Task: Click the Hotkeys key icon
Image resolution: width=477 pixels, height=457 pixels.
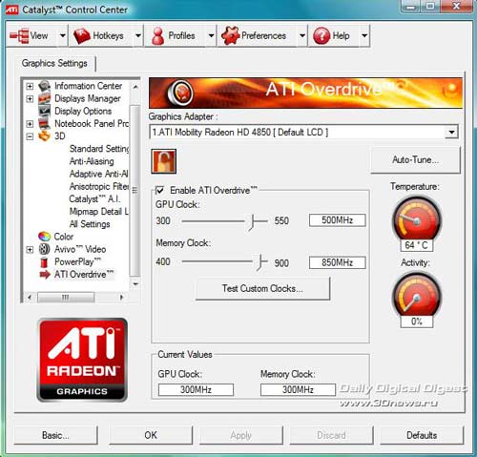Action: (82, 36)
